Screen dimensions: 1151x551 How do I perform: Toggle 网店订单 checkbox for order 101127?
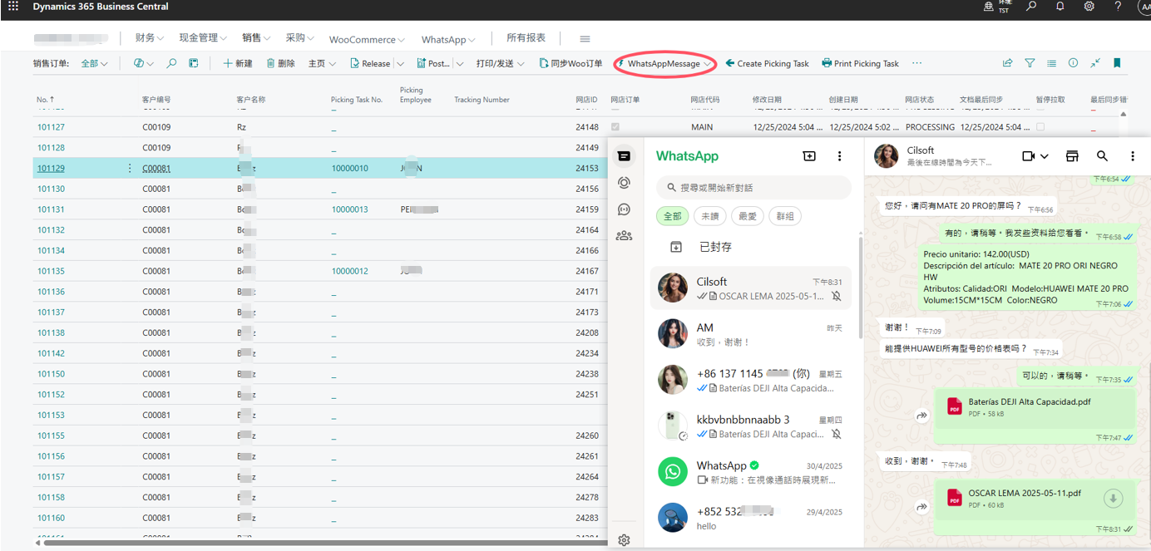(615, 127)
